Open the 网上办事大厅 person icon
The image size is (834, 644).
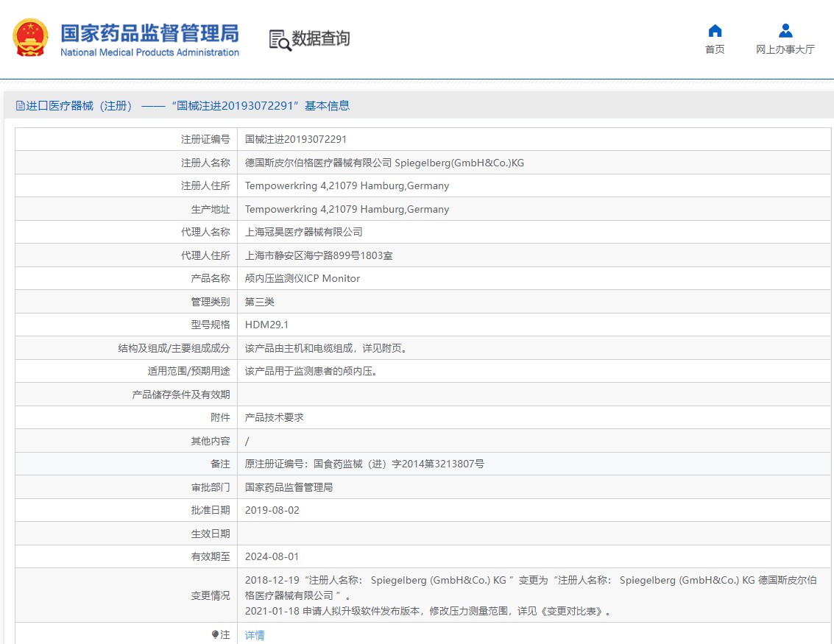[785, 31]
